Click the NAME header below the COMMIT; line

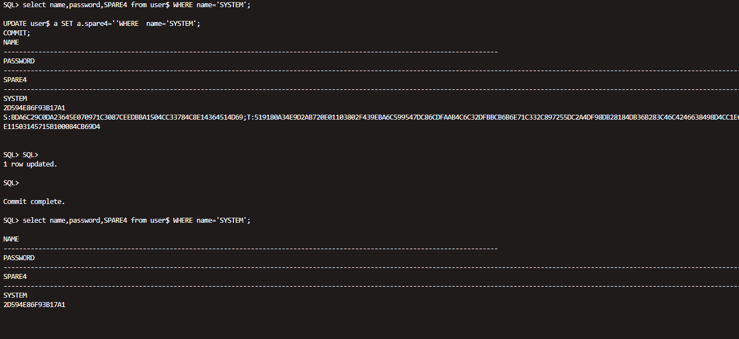[11, 42]
